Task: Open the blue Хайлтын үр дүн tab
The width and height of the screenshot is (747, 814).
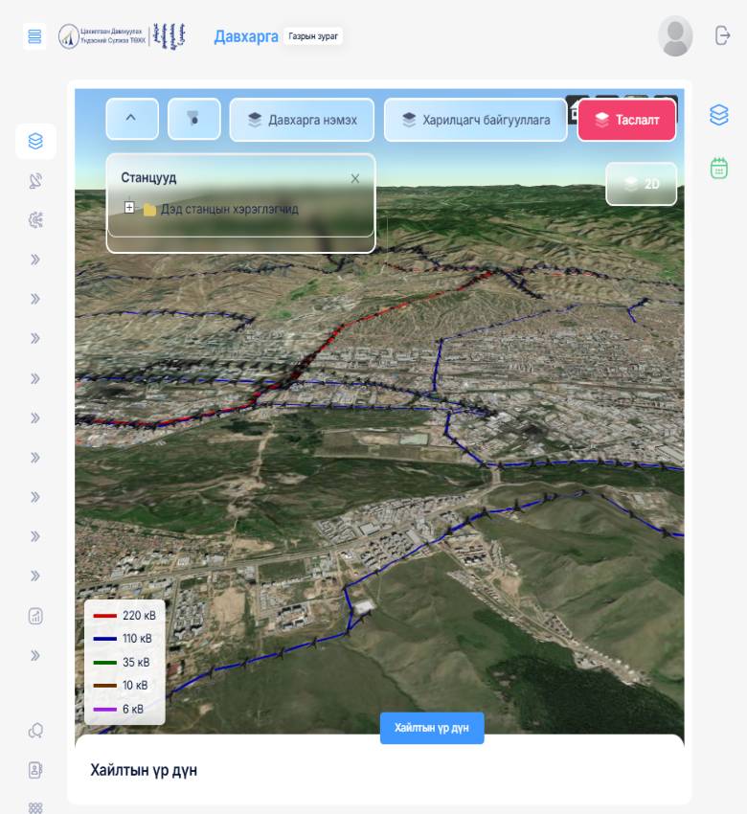Action: pyautogui.click(x=432, y=728)
